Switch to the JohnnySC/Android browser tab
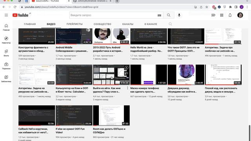 (x=93, y=1)
